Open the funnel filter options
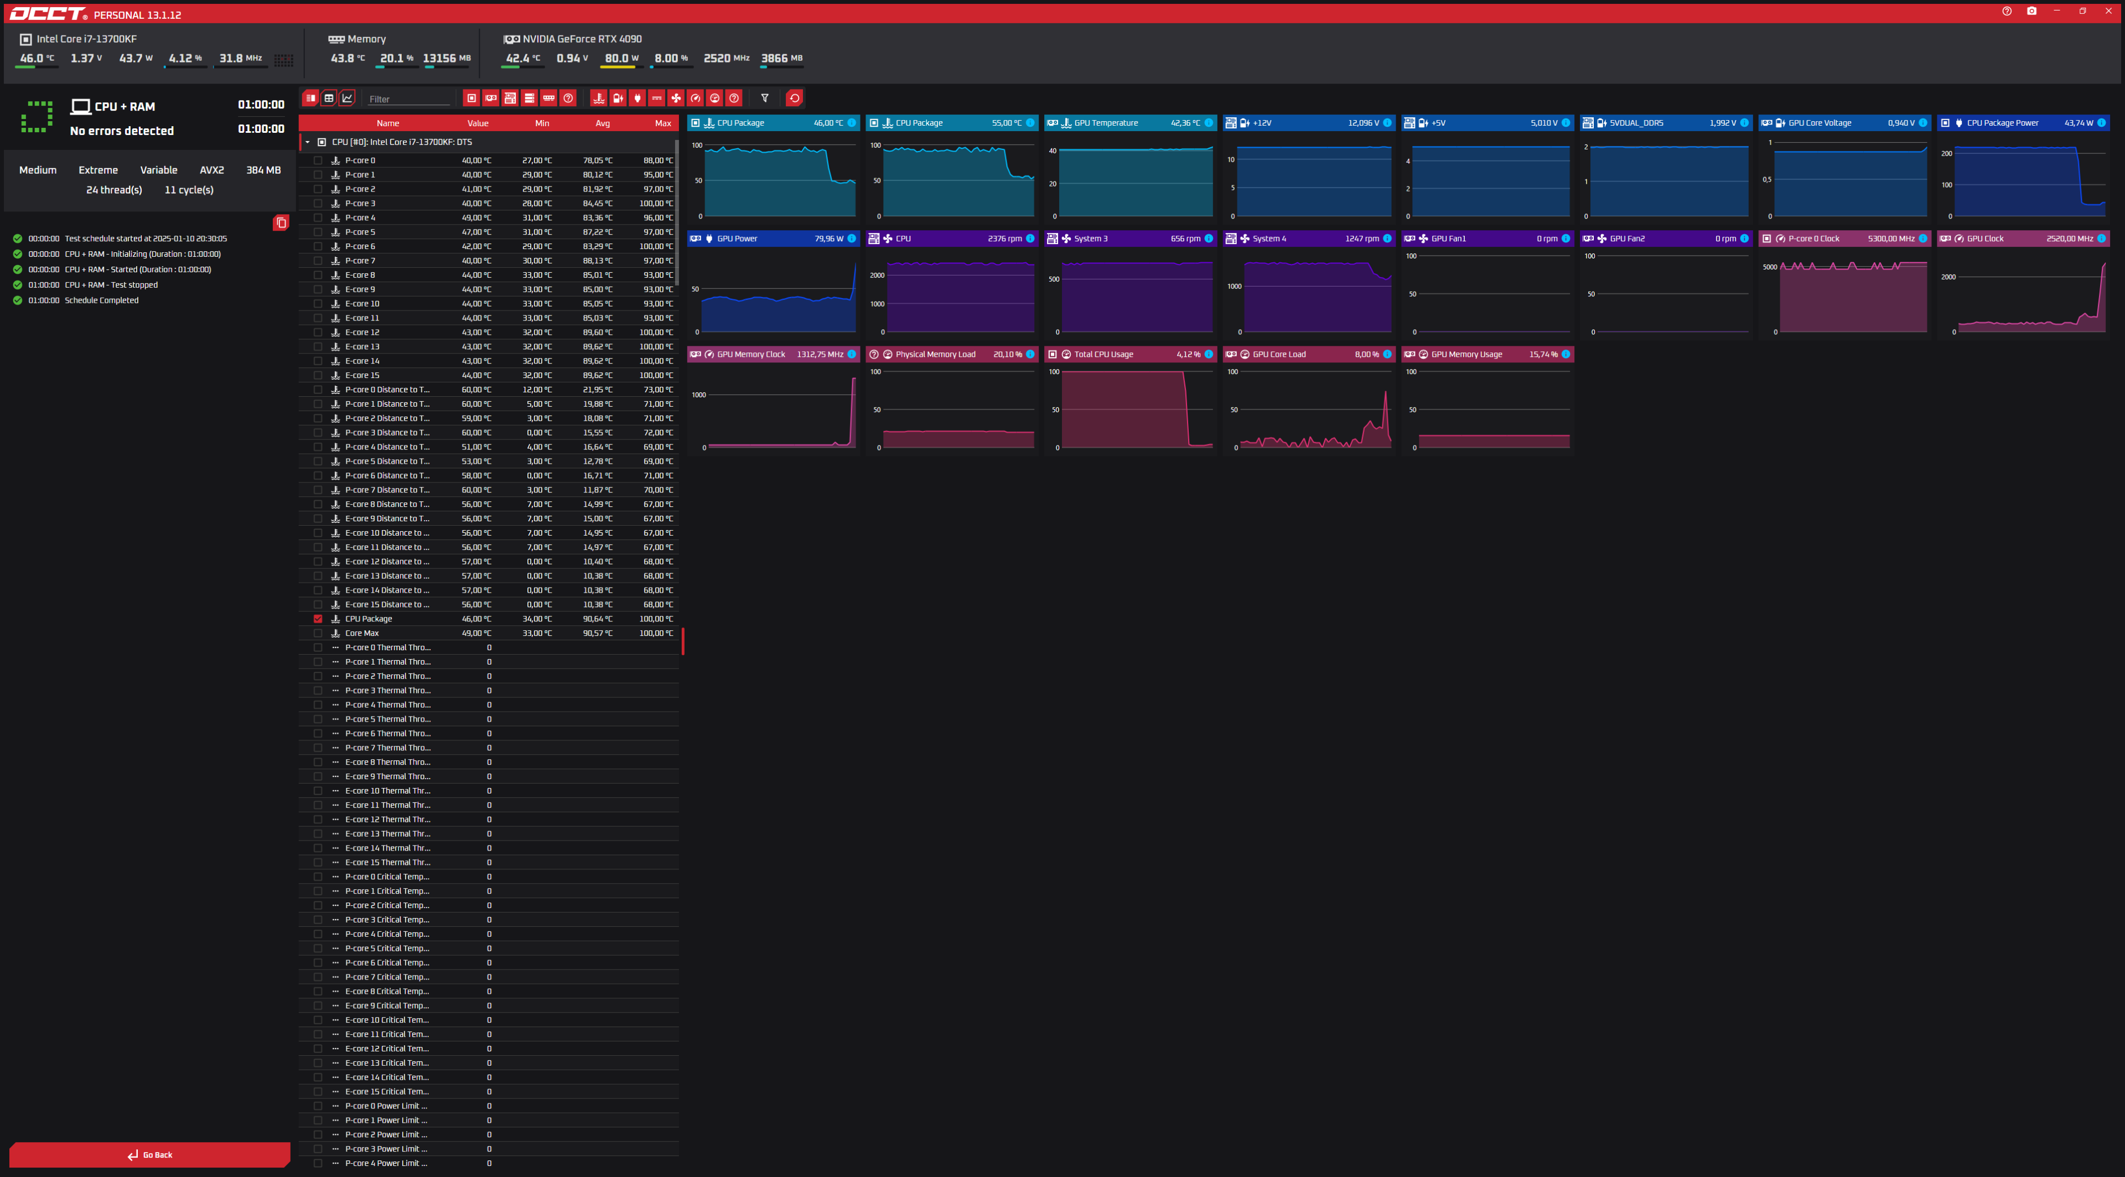2125x1177 pixels. [765, 98]
